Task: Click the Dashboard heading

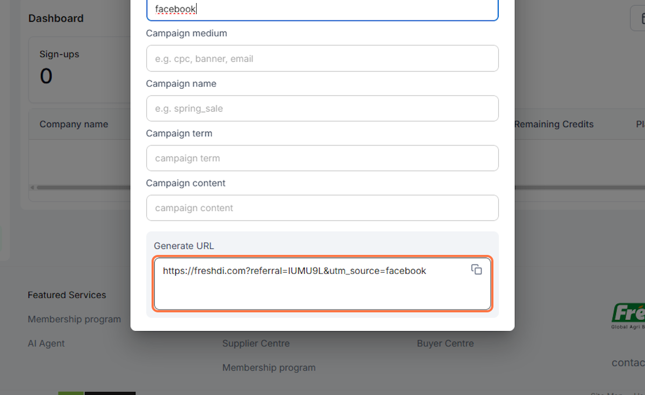Action: 56,18
